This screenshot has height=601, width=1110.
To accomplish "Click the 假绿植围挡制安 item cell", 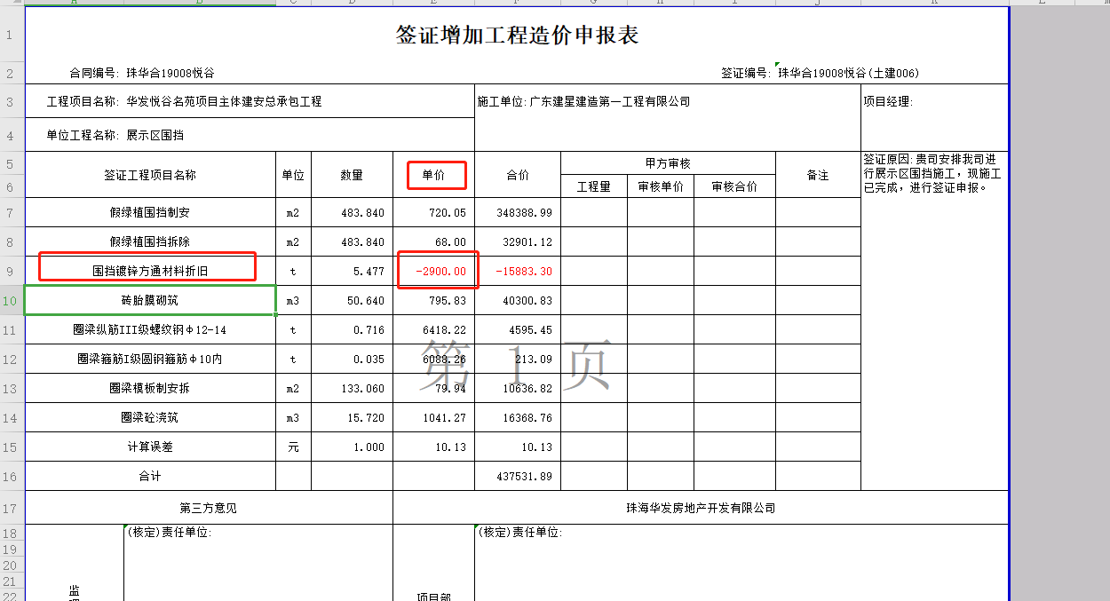I will click(x=150, y=212).
